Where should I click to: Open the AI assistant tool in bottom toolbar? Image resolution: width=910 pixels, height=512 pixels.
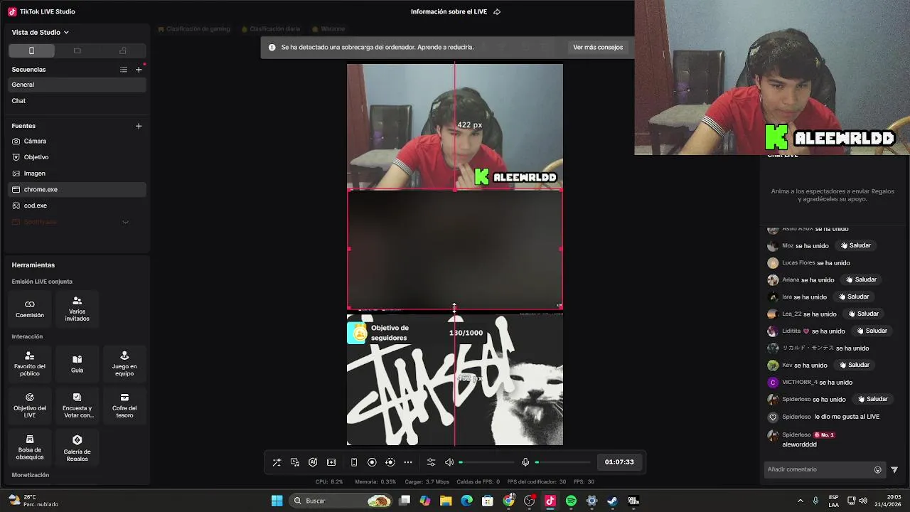click(313, 462)
